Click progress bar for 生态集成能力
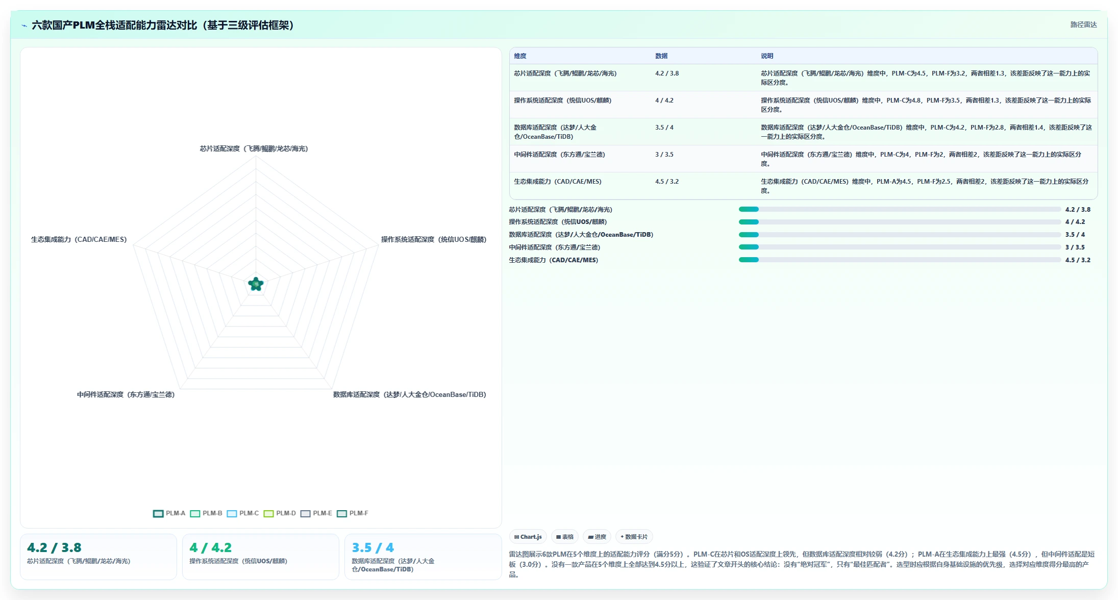The image size is (1118, 600). point(900,260)
